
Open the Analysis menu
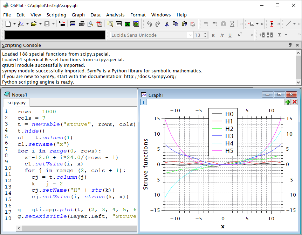pos(115,15)
